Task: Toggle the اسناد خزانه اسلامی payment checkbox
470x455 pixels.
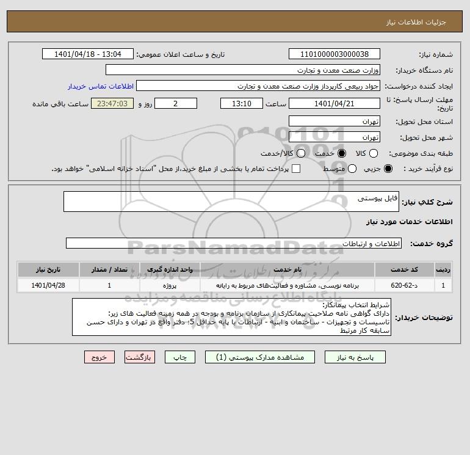Action: 296,169
